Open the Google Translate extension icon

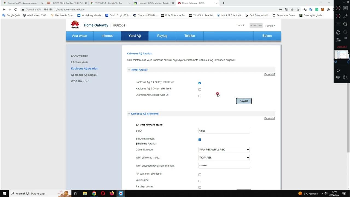(311, 9)
